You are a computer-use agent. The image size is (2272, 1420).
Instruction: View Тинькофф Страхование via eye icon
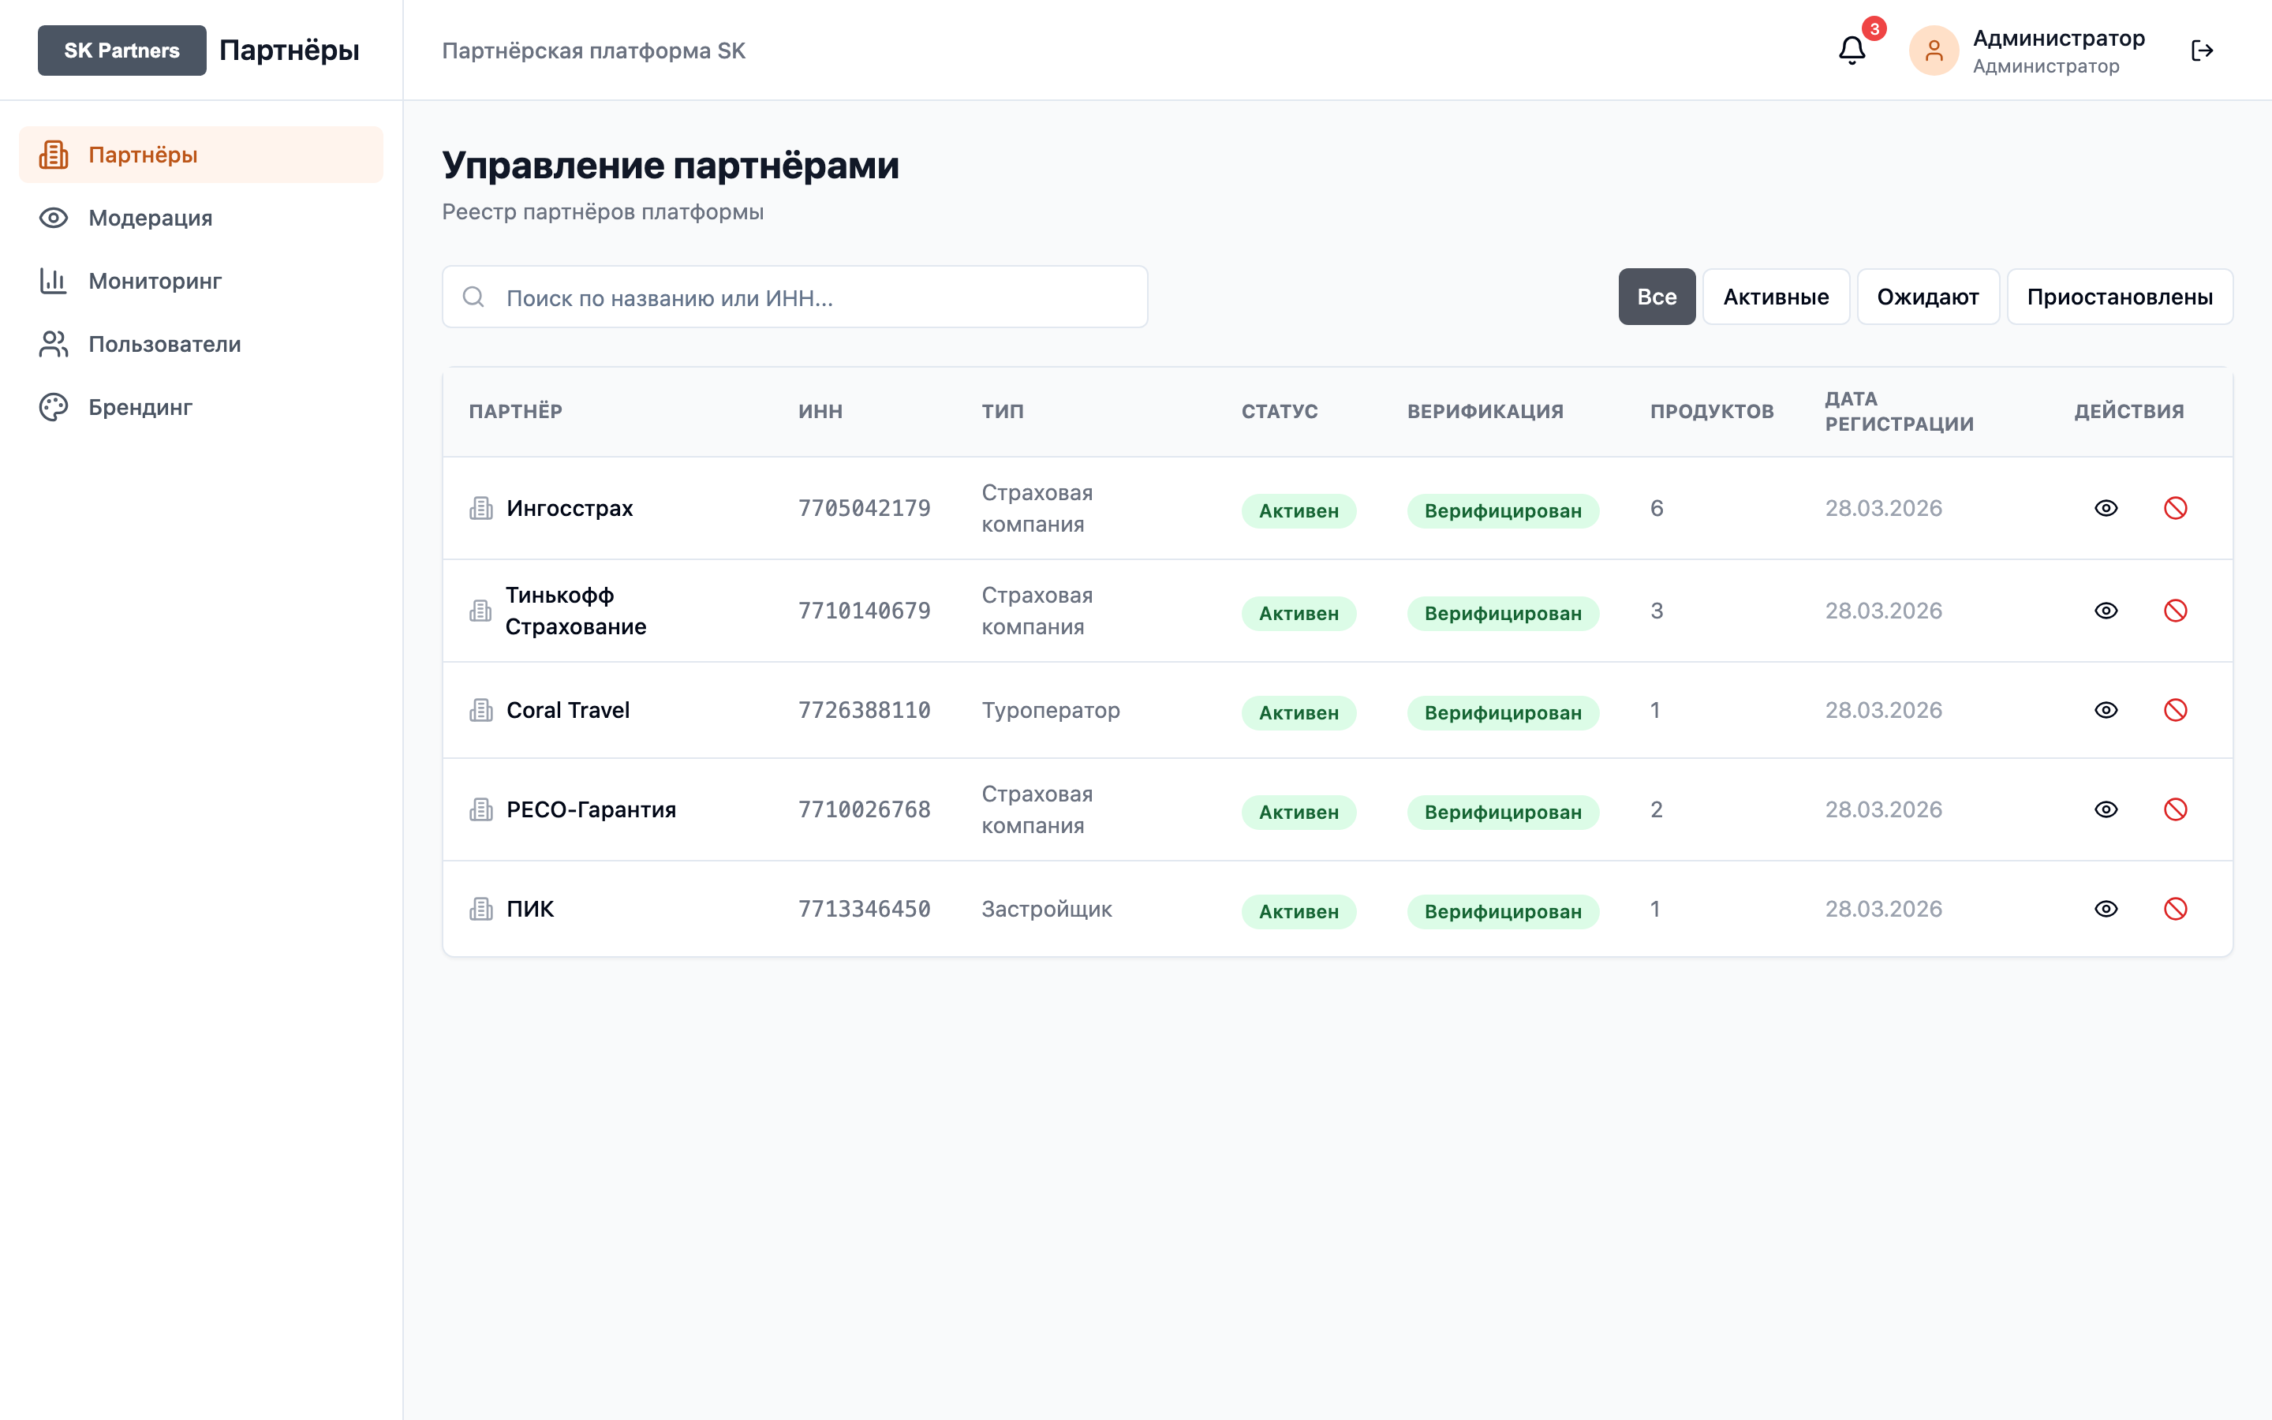[2106, 611]
